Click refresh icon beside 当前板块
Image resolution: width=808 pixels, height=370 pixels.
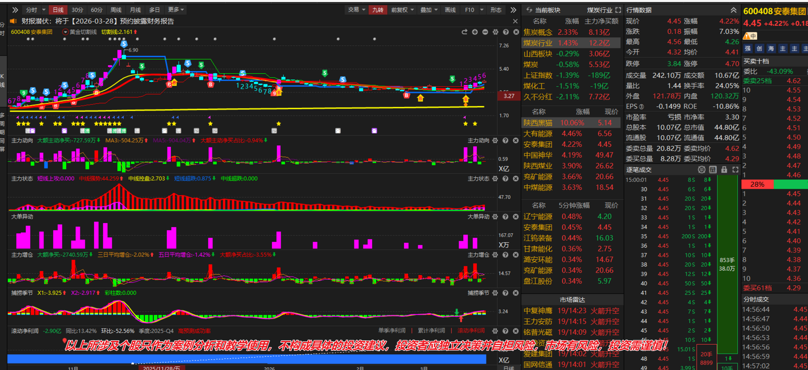[529, 10]
